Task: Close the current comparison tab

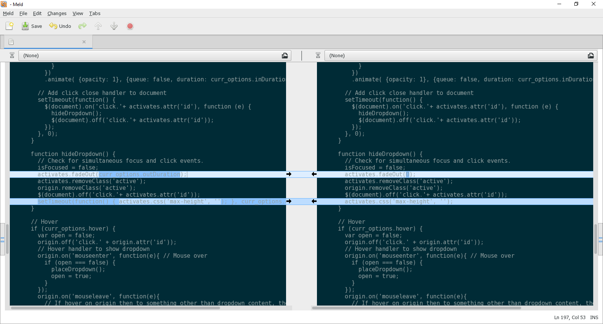Action: [x=84, y=42]
